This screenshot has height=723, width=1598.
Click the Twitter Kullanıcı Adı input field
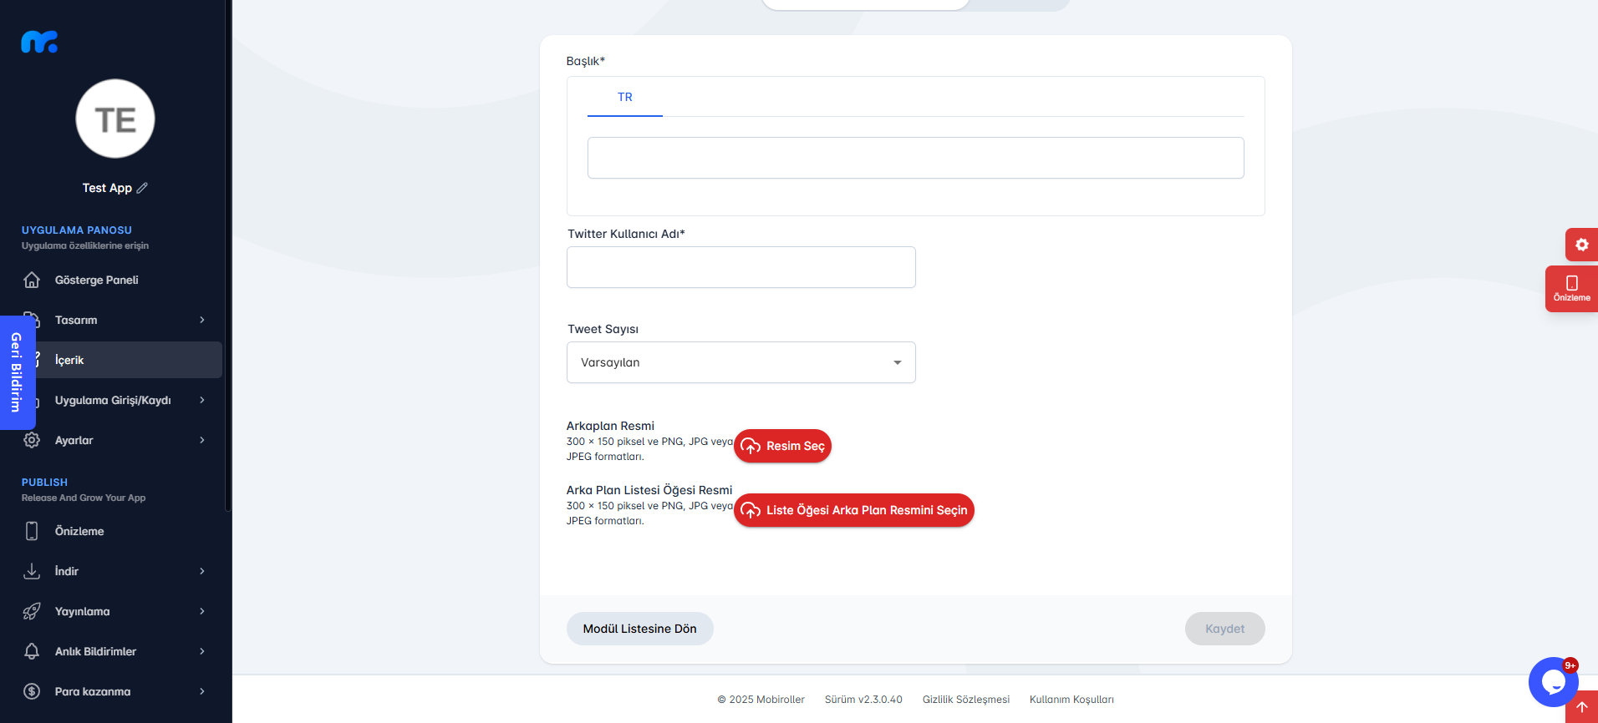coord(741,267)
